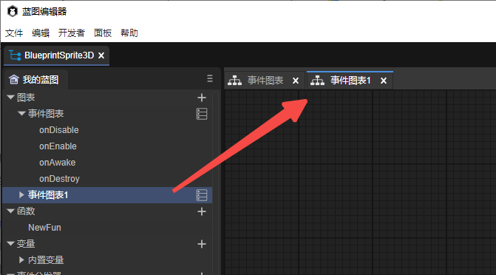Image resolution: width=496 pixels, height=275 pixels.
Task: Expand the 内置变量 node
Action: click(21, 259)
